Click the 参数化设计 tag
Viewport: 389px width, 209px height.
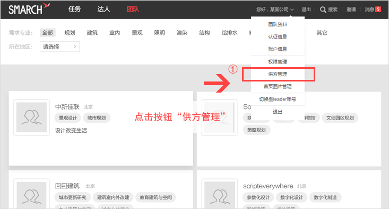pyautogui.click(x=258, y=197)
